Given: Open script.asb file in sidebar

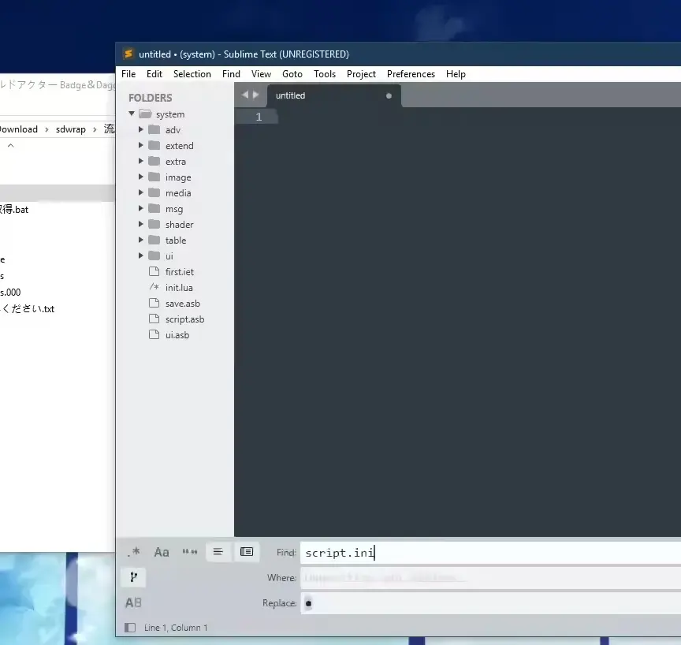Looking at the screenshot, I should pos(184,319).
